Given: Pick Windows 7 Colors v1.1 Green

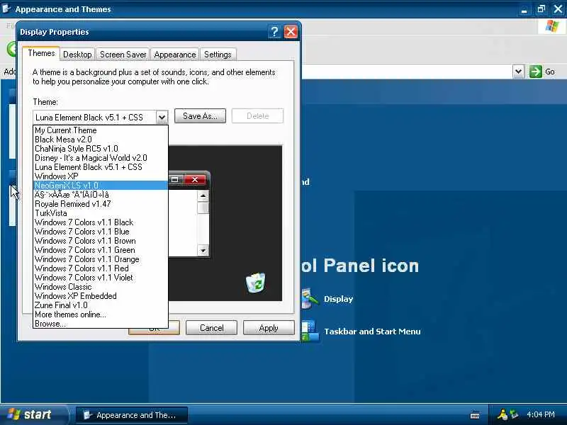Looking at the screenshot, I should coord(101,250).
